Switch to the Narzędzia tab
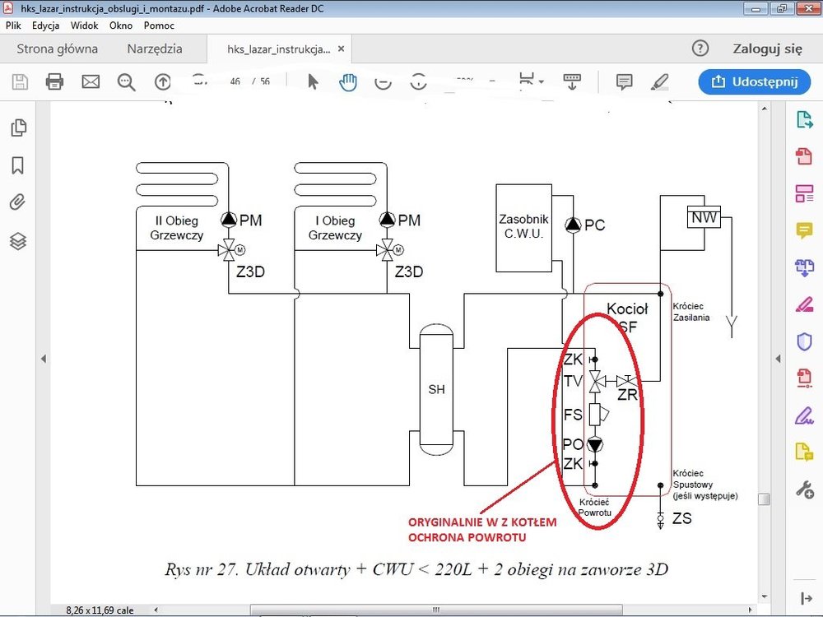 pos(155,49)
